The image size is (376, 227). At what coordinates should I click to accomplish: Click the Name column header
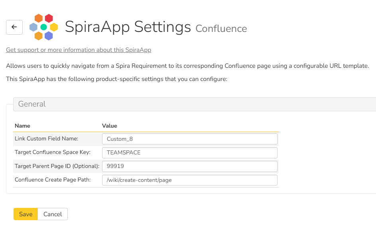[x=22, y=126]
